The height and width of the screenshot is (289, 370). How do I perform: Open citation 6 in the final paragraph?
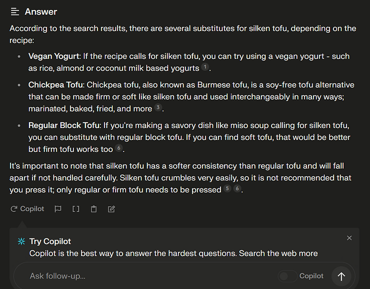237,189
